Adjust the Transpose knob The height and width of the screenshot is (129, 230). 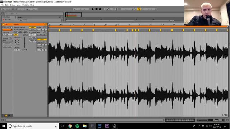[x=17, y=42]
